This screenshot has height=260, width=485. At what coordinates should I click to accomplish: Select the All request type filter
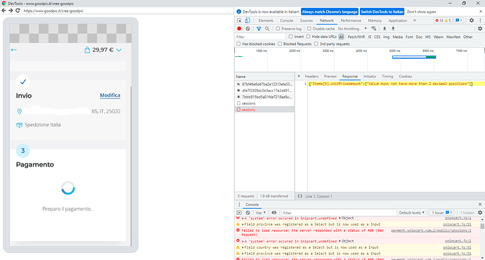341,37
